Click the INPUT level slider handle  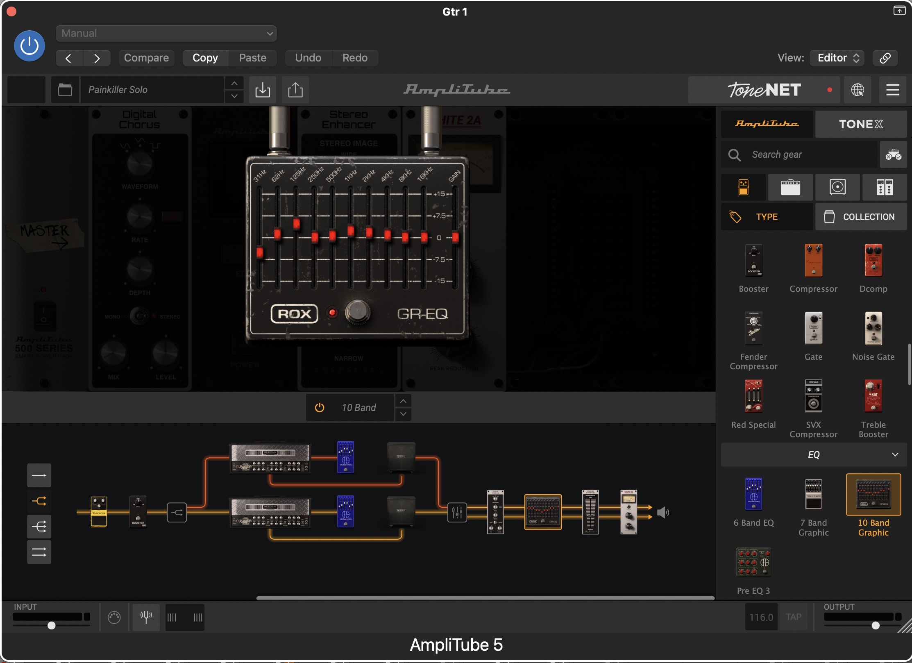[52, 625]
